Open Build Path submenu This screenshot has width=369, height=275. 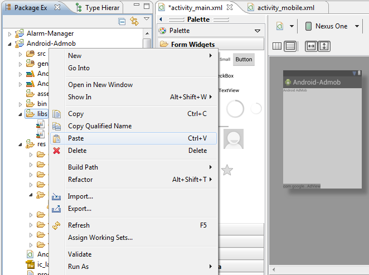pyautogui.click(x=133, y=167)
